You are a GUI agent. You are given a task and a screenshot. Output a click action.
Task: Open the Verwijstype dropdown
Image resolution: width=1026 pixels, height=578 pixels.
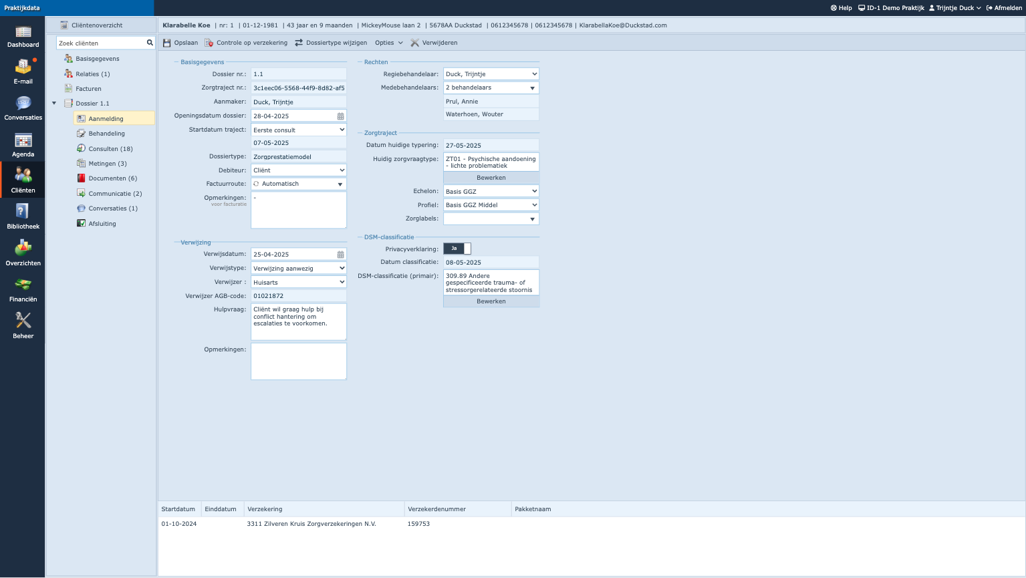pyautogui.click(x=298, y=269)
